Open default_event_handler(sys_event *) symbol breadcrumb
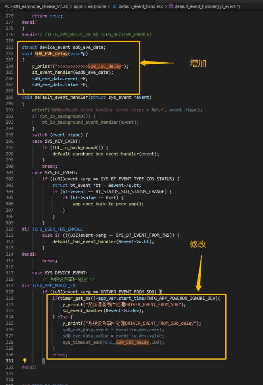The height and width of the screenshot is (385, 263). 207,6
